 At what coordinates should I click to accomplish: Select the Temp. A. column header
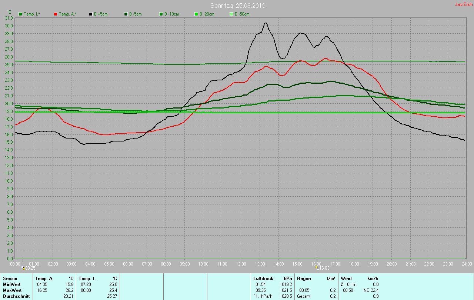[44, 278]
